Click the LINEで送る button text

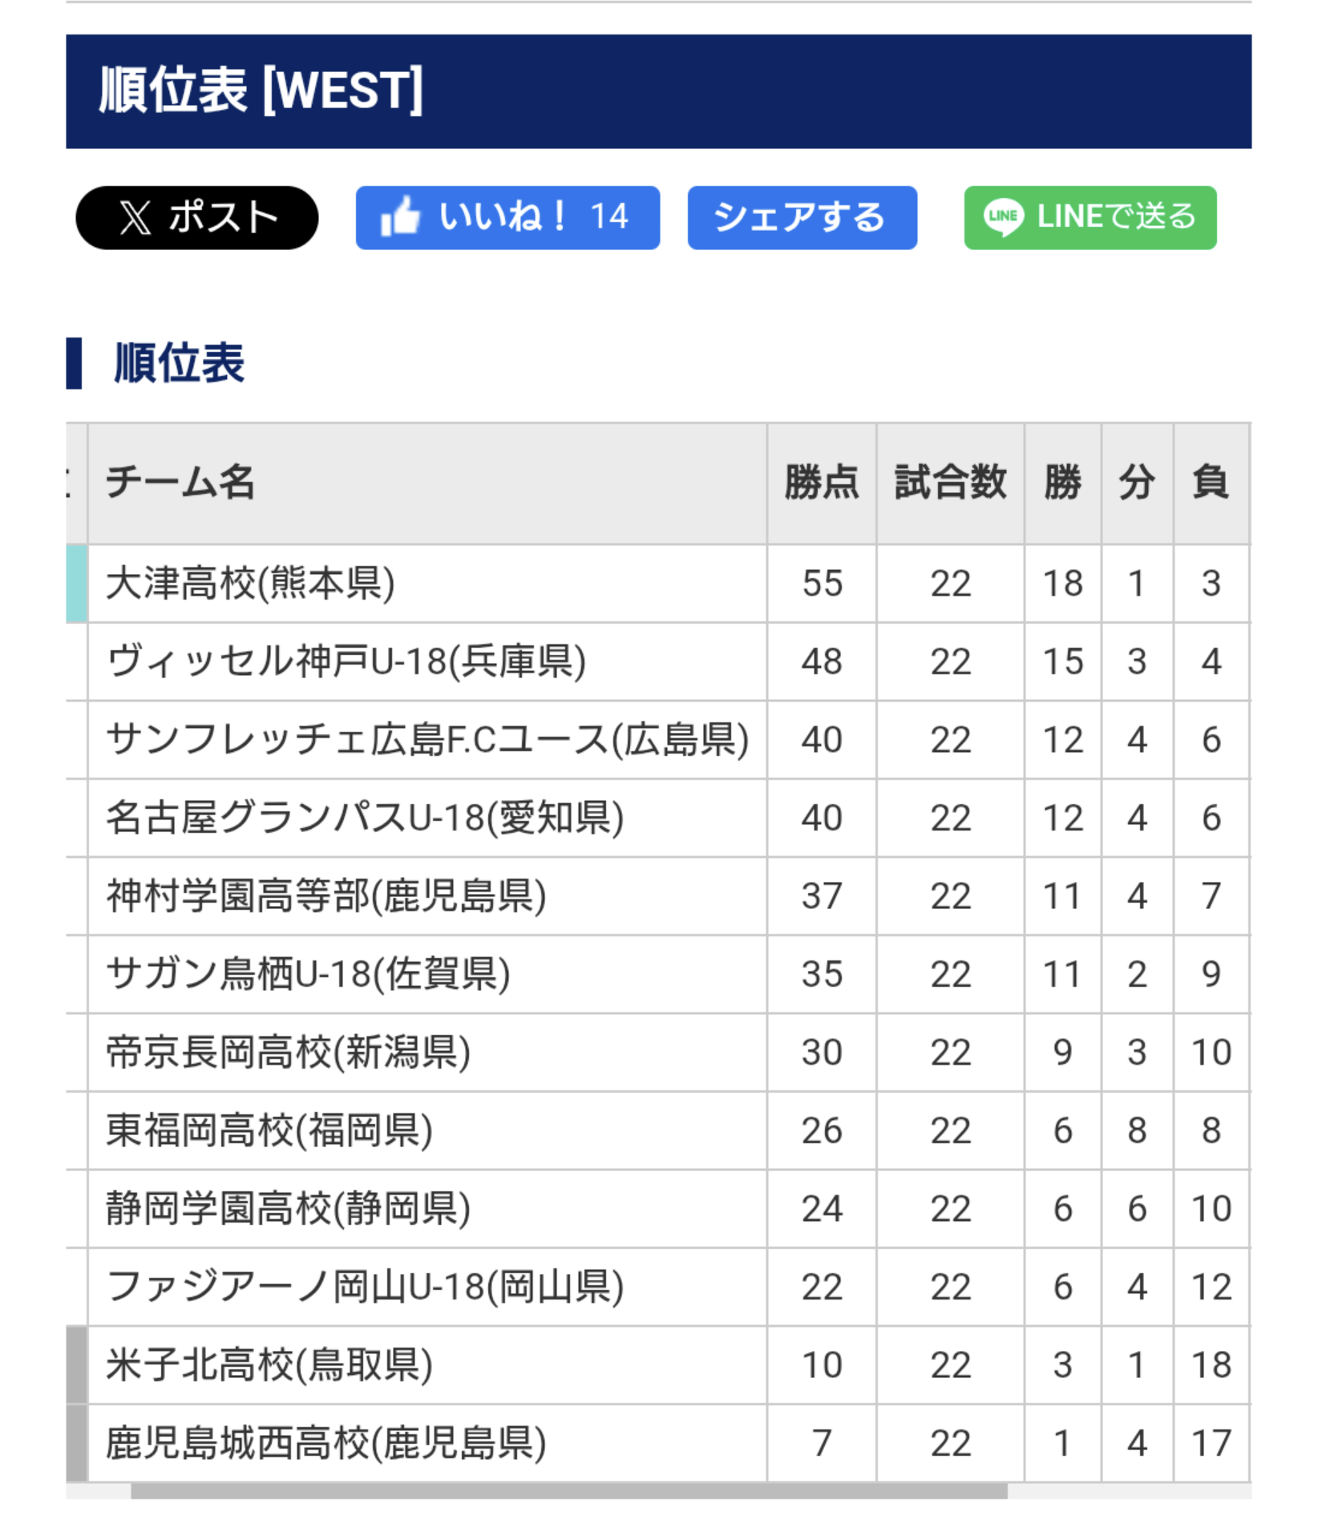coord(1115,216)
